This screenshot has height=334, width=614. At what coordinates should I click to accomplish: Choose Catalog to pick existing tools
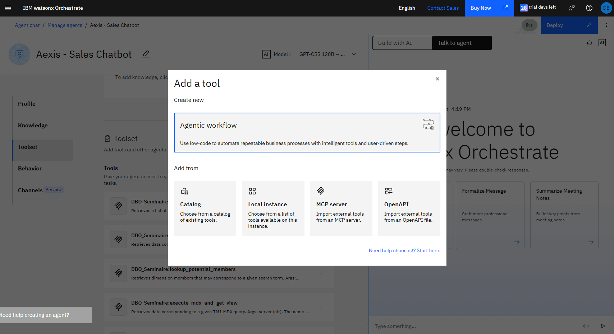205,208
